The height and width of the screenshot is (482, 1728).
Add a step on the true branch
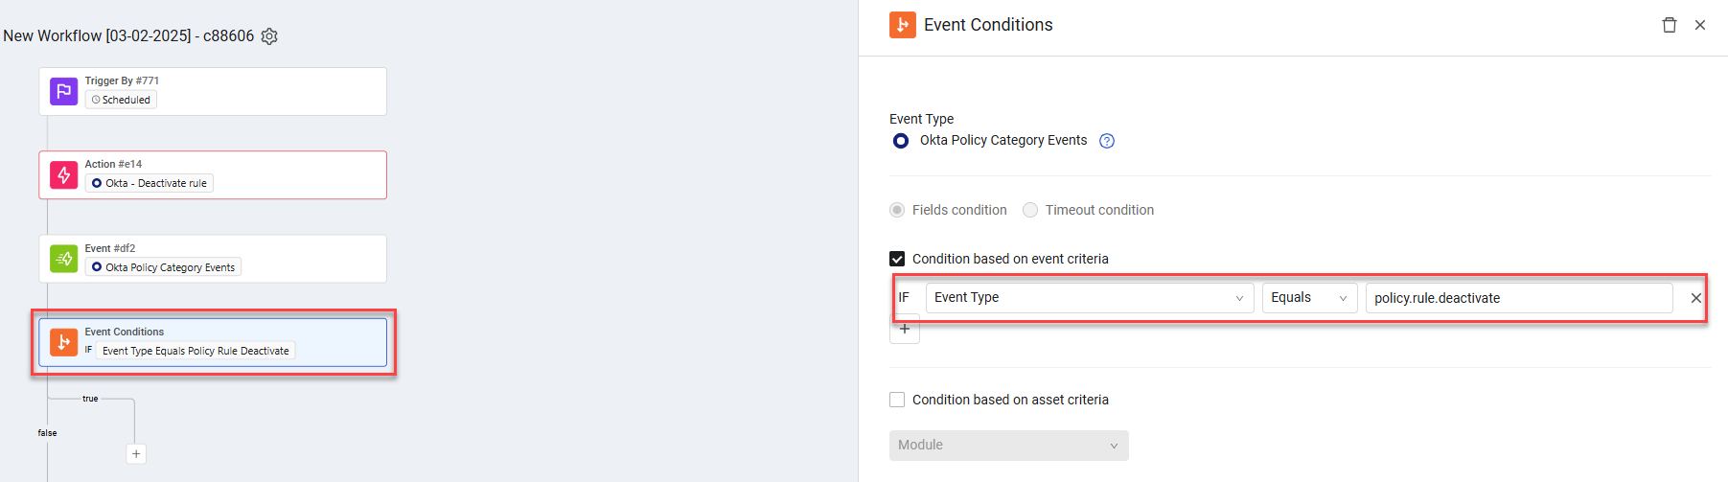click(x=136, y=454)
